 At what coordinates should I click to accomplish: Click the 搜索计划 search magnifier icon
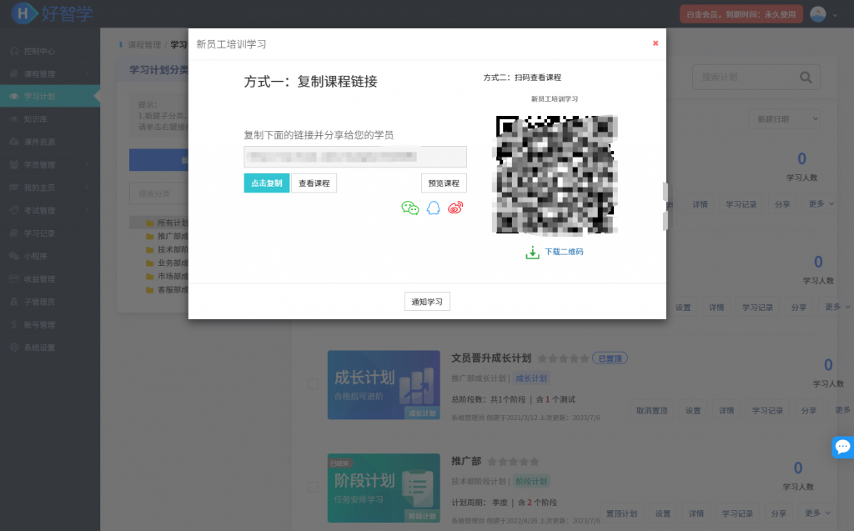pyautogui.click(x=806, y=78)
